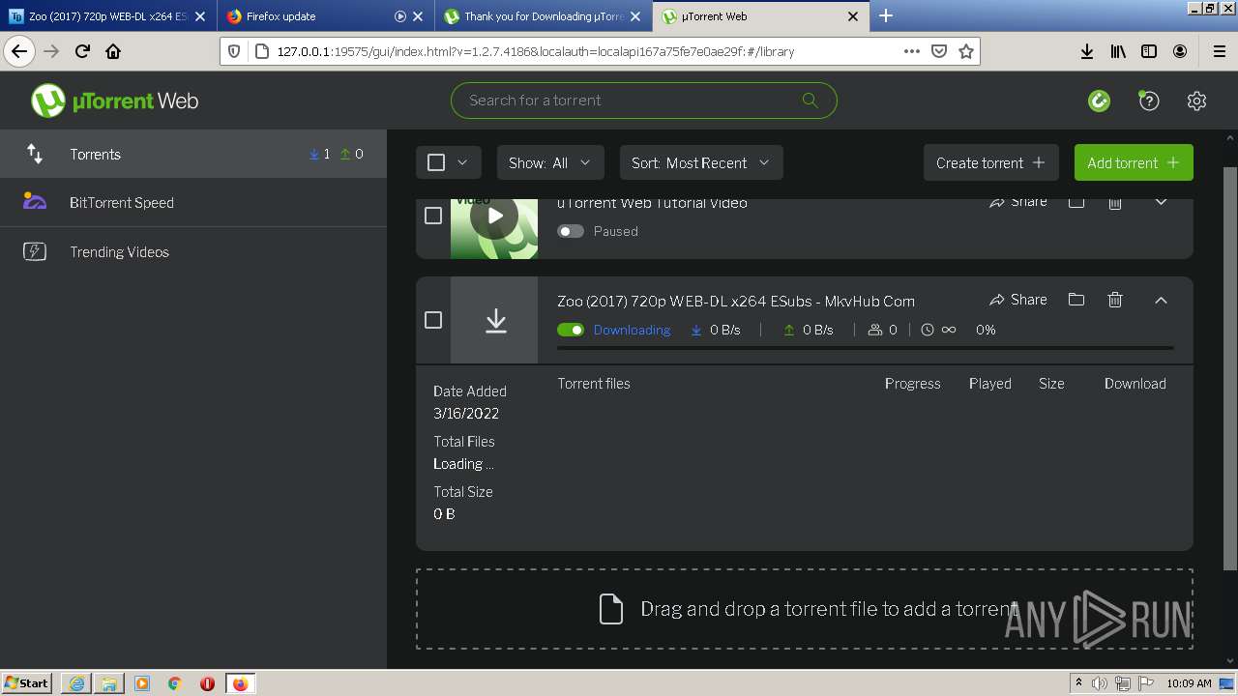Close the Firefox update tab
Image resolution: width=1238 pixels, height=696 pixels.
[418, 16]
